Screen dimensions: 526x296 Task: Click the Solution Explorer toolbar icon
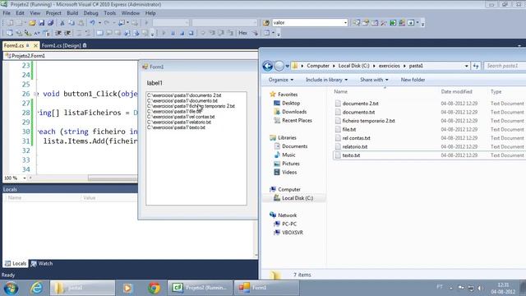point(356,23)
